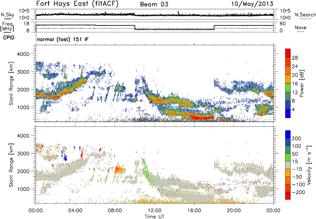Click the '12:00' time axis label
The height and width of the screenshot is (219, 316).
point(154,211)
